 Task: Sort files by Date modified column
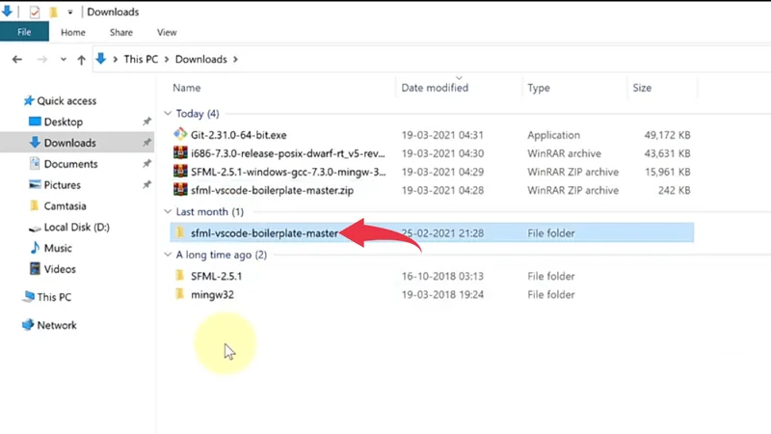(435, 88)
